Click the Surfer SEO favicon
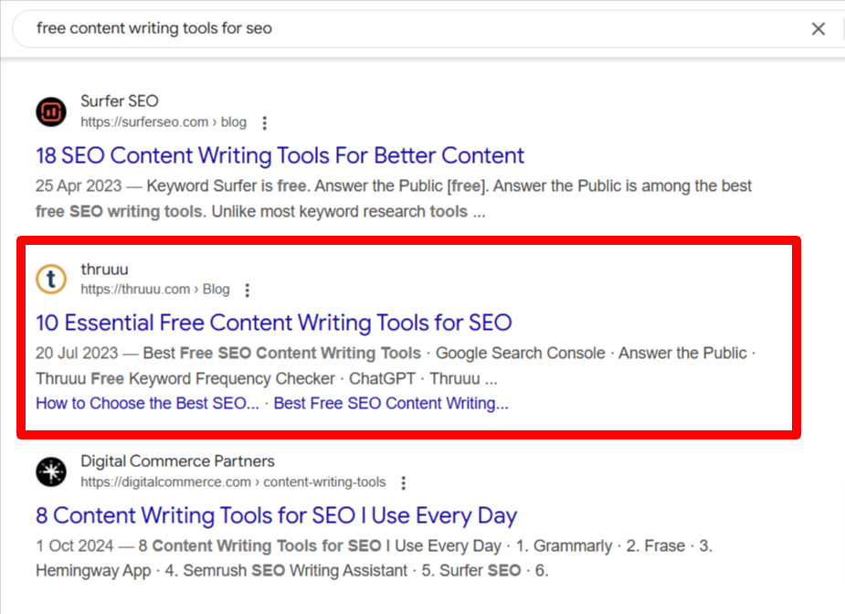 click(x=51, y=111)
